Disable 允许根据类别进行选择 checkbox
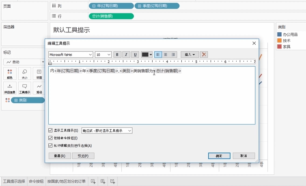Screen dimensions: 306x186 [x=51, y=146]
